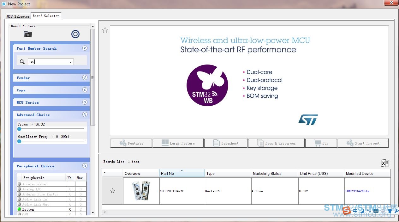
Task: Click the Chinese mode 中 input icon
Action: (x=355, y=211)
